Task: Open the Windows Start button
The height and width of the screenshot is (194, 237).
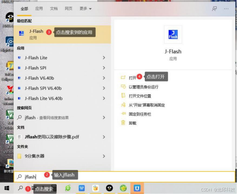Action: tap(7, 188)
